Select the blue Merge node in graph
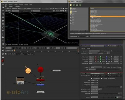The width and height of the screenshot is (125, 100). pos(41,85)
